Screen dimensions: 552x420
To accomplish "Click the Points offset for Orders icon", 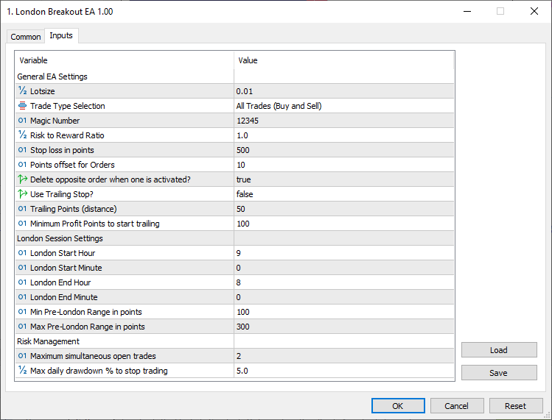I will [x=23, y=165].
